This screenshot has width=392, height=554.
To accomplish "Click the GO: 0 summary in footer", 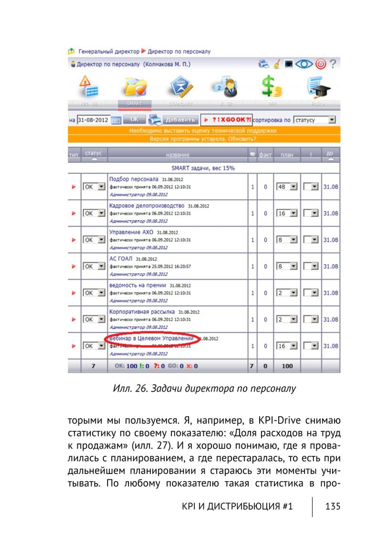I will point(176,366).
